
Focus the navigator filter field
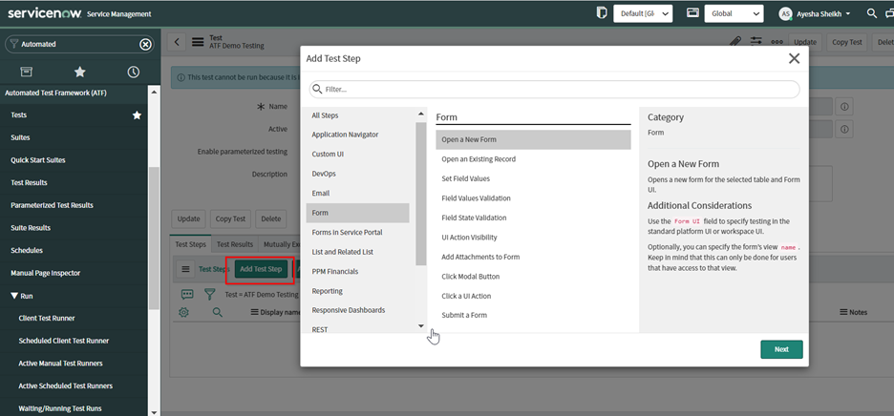78,44
